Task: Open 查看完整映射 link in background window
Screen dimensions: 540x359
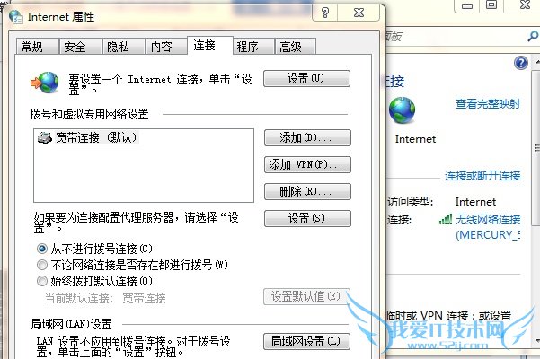Action: 488,104
